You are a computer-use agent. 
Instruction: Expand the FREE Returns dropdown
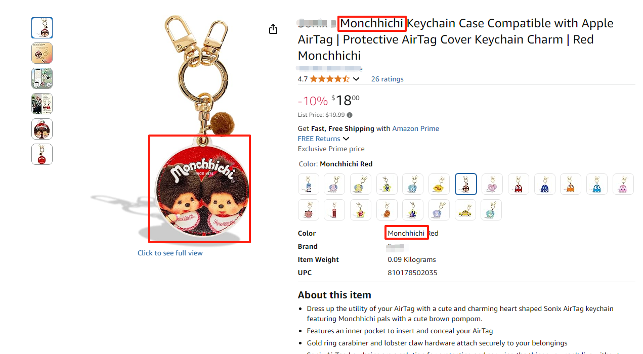pyautogui.click(x=346, y=139)
